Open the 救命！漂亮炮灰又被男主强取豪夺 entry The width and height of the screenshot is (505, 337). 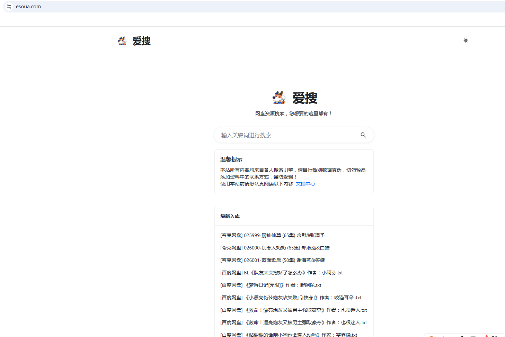293,310
